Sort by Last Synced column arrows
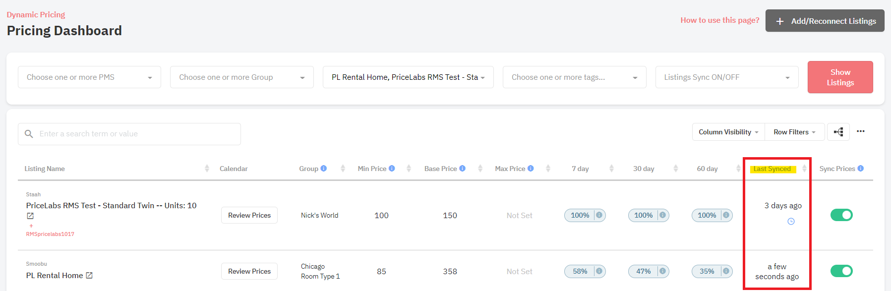 point(804,169)
